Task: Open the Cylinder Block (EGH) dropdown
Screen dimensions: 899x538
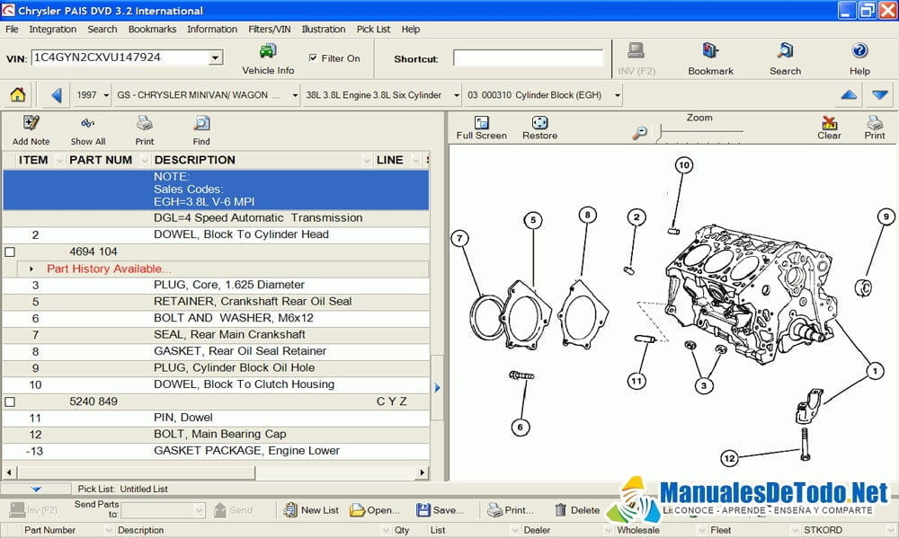Action: (618, 95)
